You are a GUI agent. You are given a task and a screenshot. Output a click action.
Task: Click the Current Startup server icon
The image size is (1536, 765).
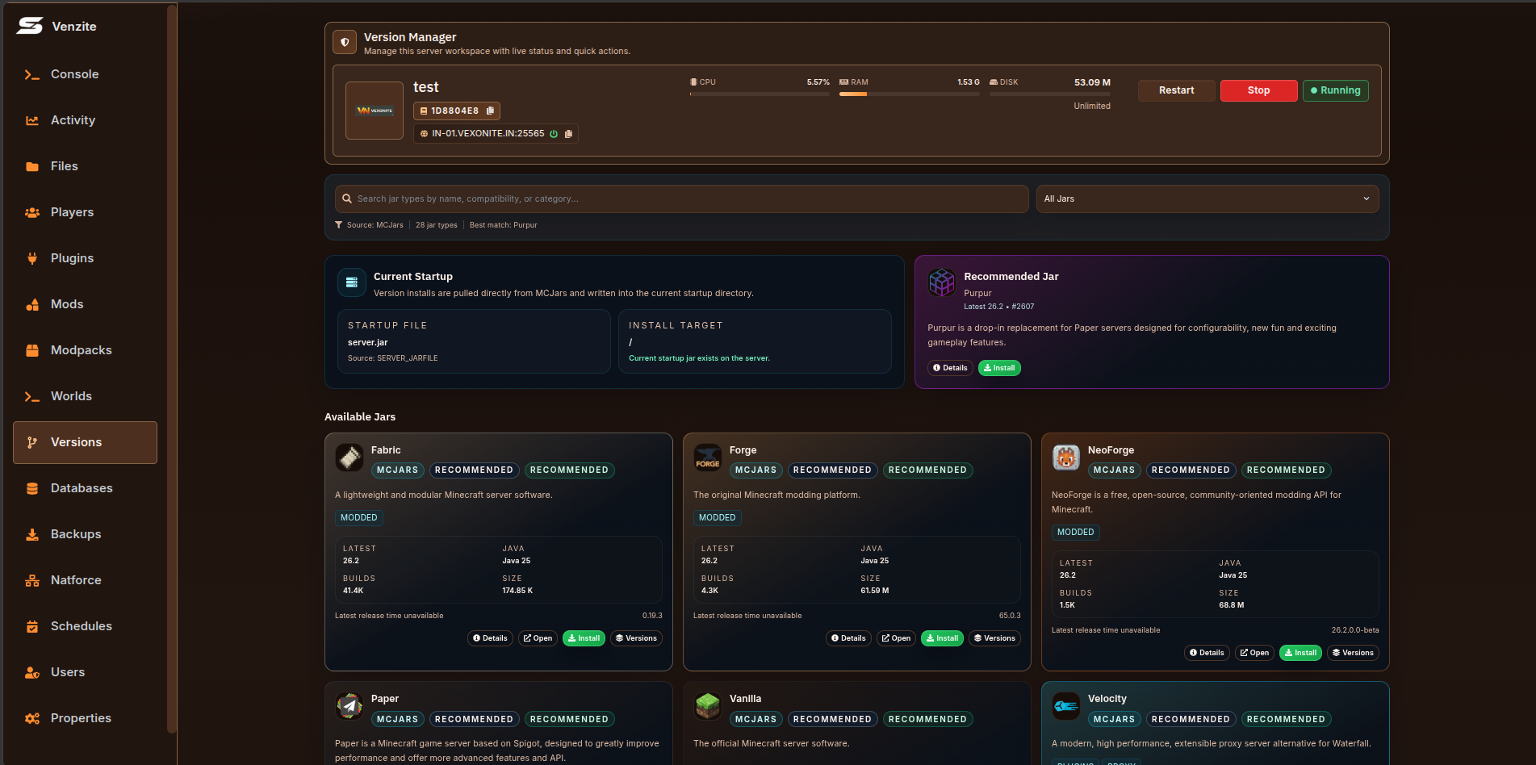[352, 282]
